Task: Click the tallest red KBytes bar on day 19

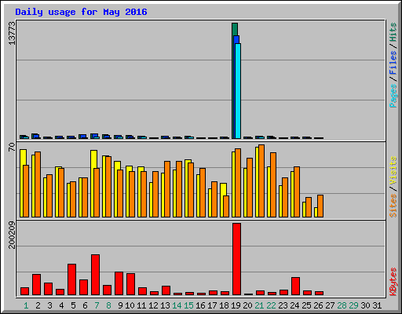Action: pyautogui.click(x=236, y=259)
